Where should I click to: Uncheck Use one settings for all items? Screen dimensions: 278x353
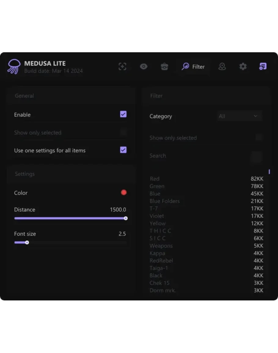[x=123, y=150]
